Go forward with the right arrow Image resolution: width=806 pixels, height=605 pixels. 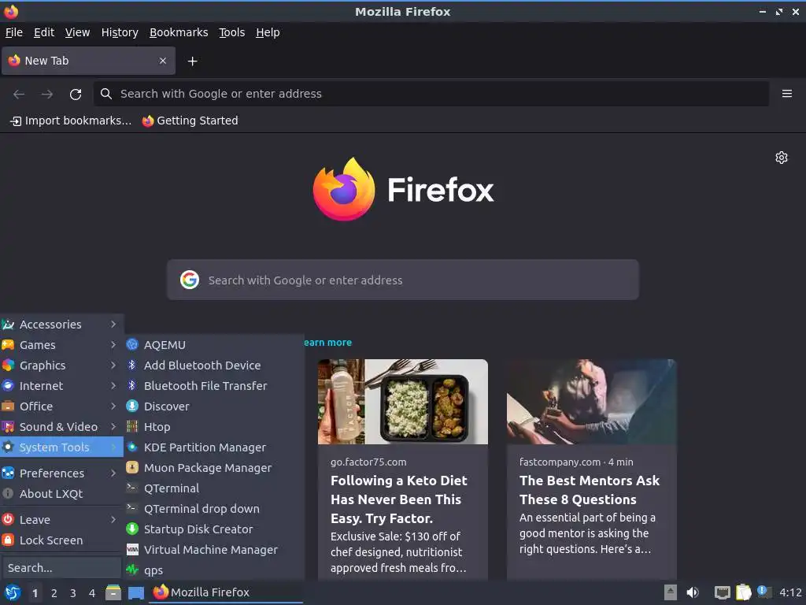coord(46,95)
